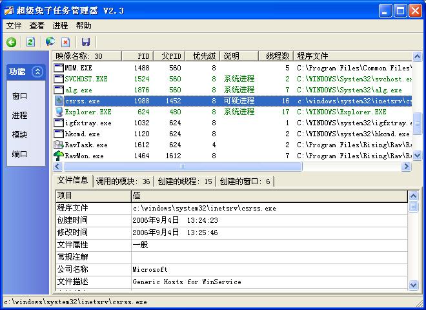The image size is (426, 310).
Task: Sort by 优先级 column header
Action: click(203, 56)
